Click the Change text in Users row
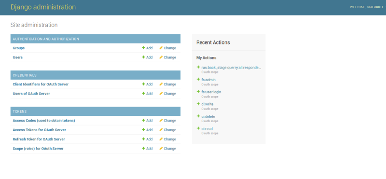This screenshot has height=179, width=386. (170, 57)
